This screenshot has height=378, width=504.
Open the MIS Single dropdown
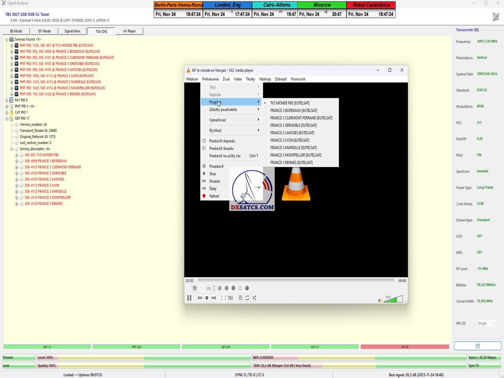[487, 323]
